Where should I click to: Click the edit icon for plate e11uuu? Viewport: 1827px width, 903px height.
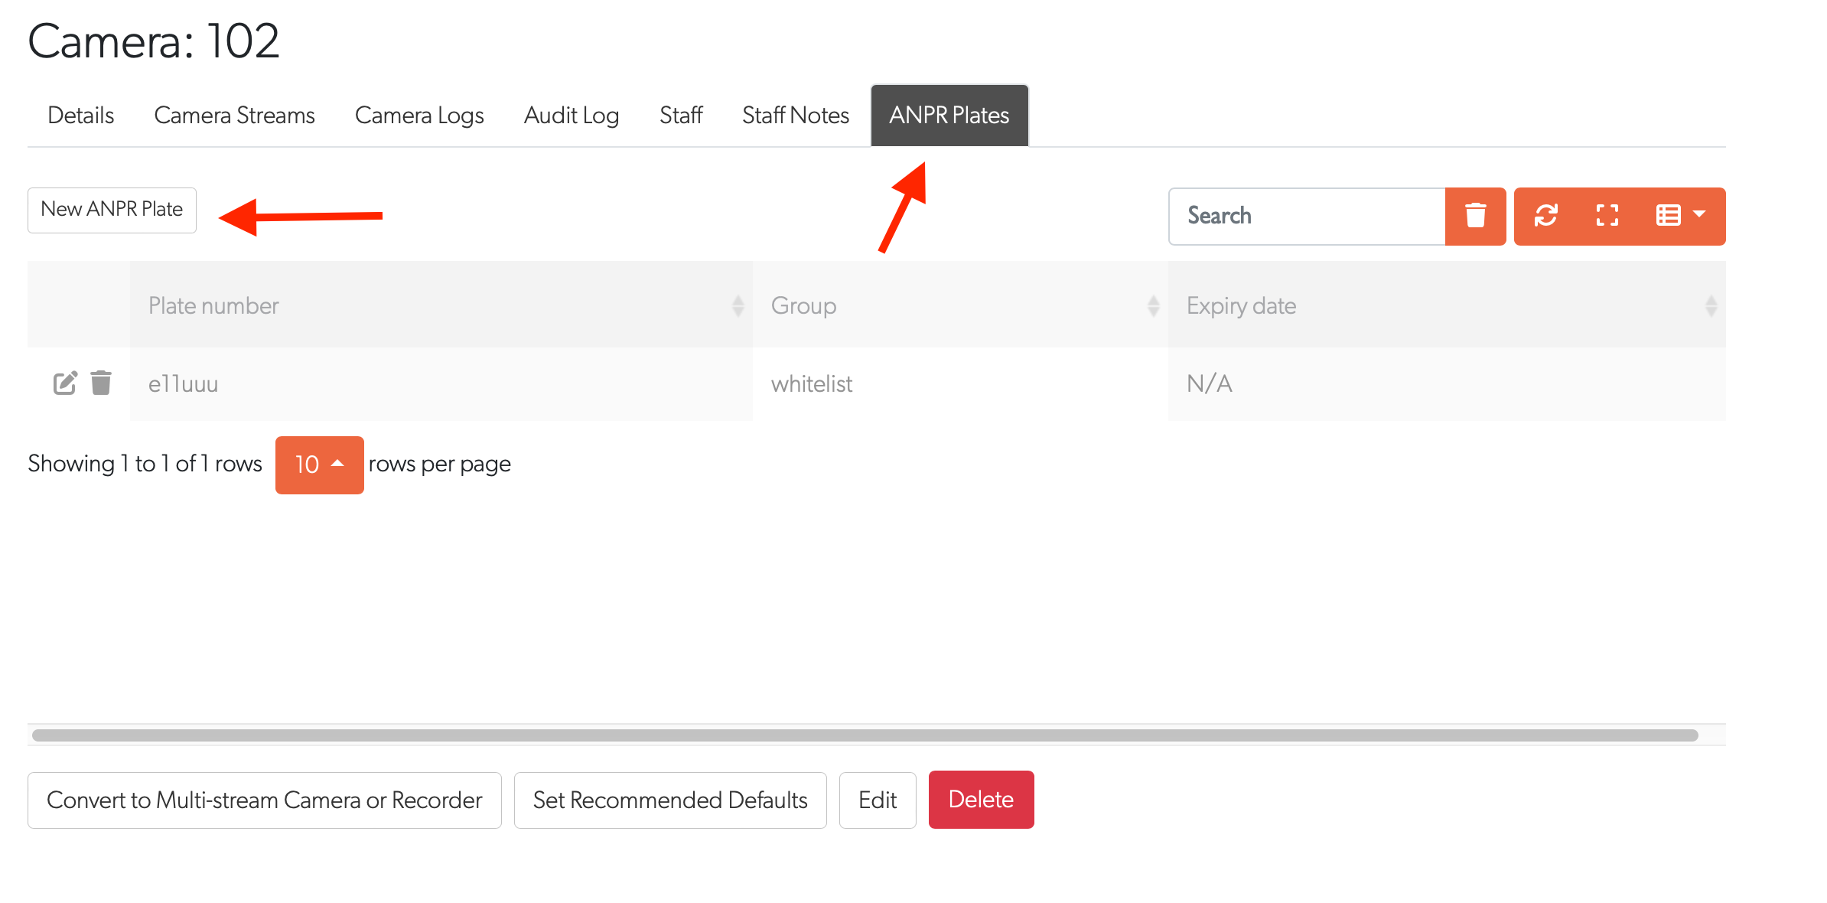65,383
